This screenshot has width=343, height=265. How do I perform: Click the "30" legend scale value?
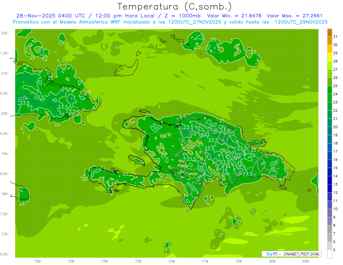(x=336, y=45)
